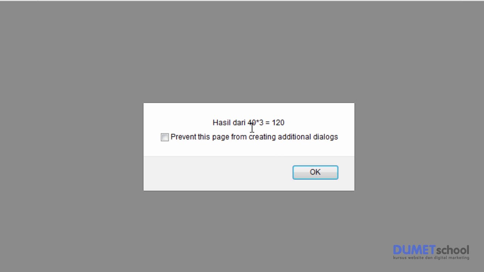
Task: Click the word 'dari' in the alert message
Action: tap(239, 122)
